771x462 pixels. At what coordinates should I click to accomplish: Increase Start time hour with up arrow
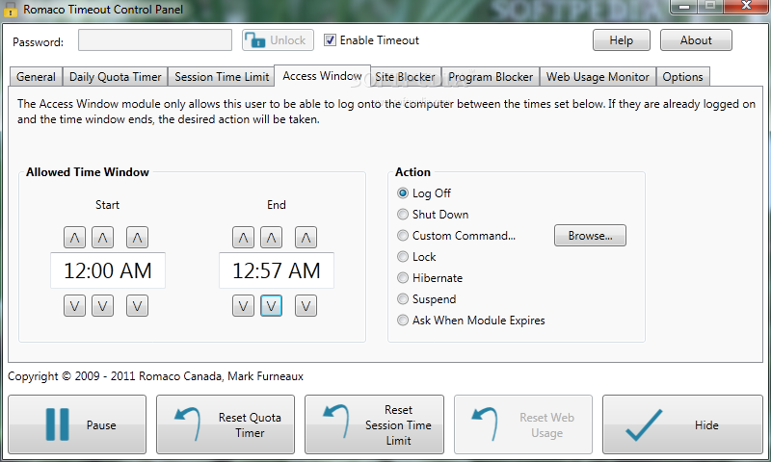coord(74,238)
